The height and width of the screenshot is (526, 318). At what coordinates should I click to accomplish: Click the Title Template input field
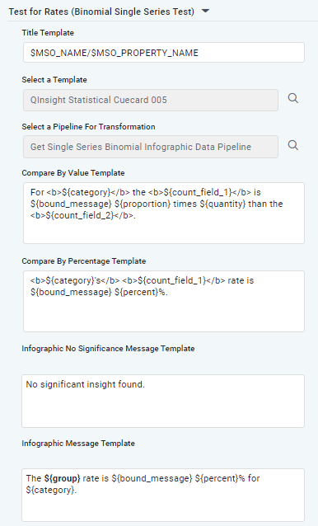pos(164,53)
